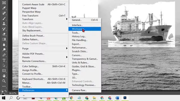Image resolution: width=180 pixels, height=101 pixels.
Task: Select the Clone Stamp tool
Action: click(4, 24)
